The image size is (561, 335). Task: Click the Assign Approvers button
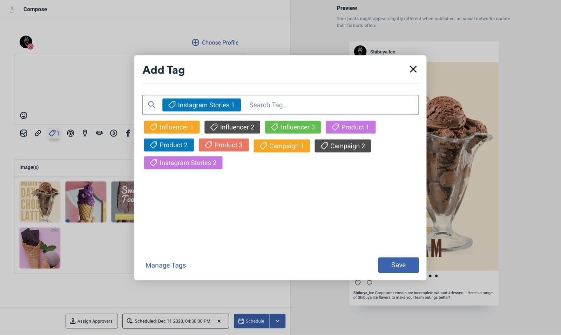92,321
